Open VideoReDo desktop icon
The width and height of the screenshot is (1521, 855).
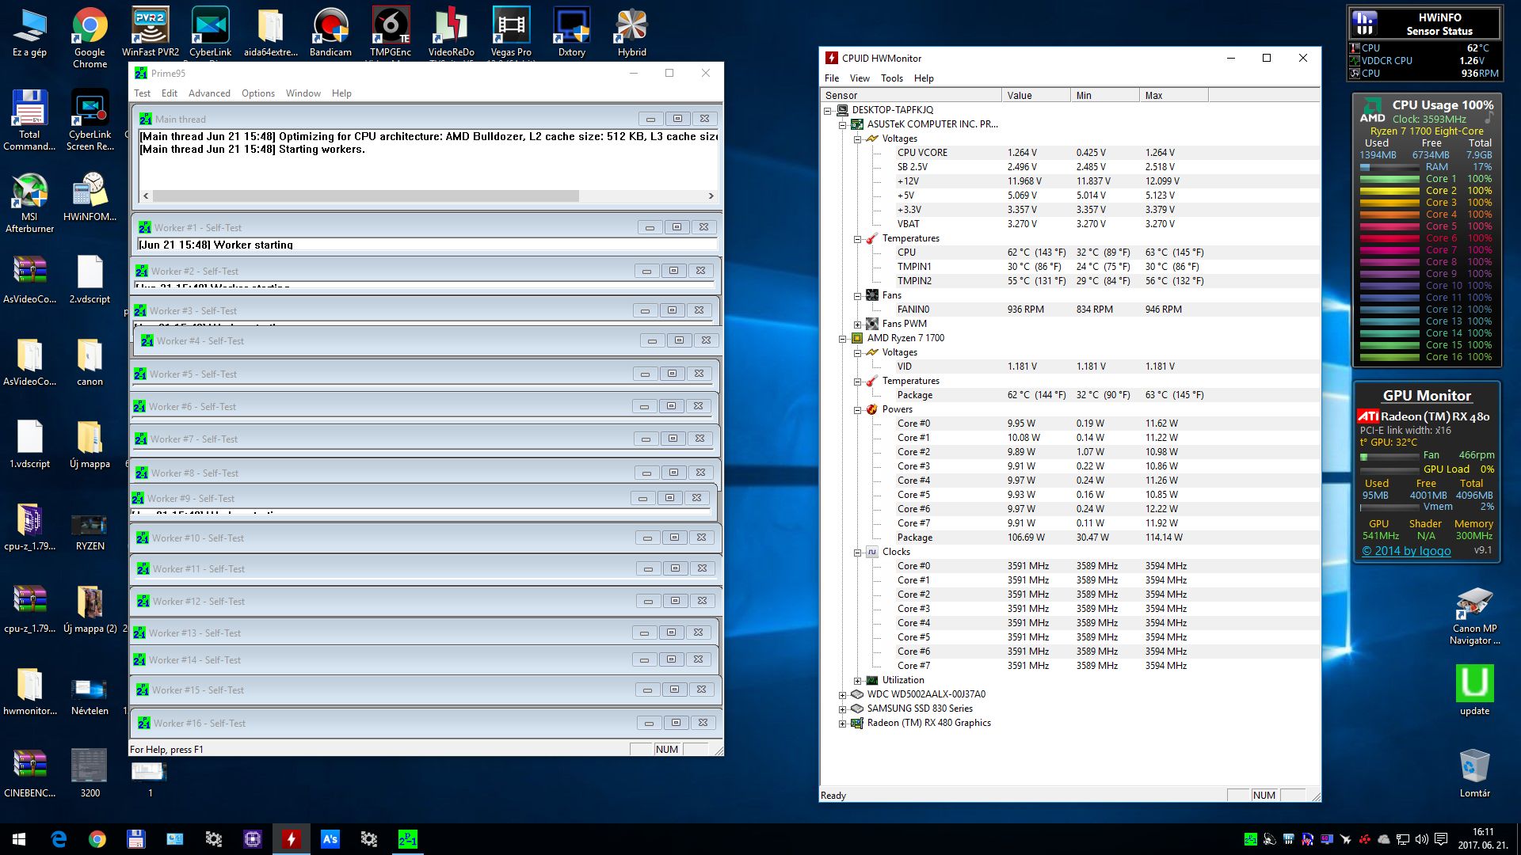pos(451,33)
